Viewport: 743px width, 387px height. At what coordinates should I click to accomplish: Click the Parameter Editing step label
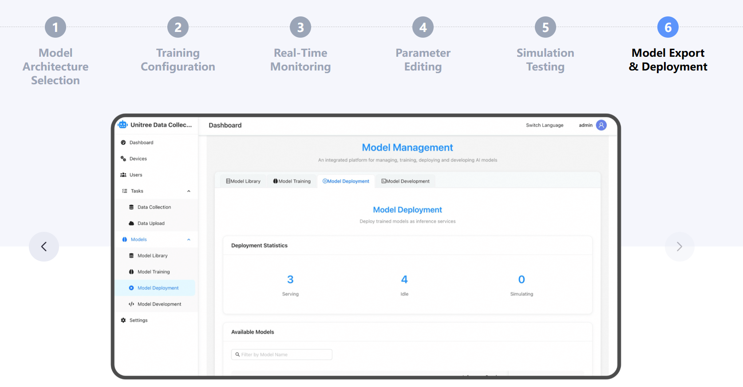[x=423, y=60]
